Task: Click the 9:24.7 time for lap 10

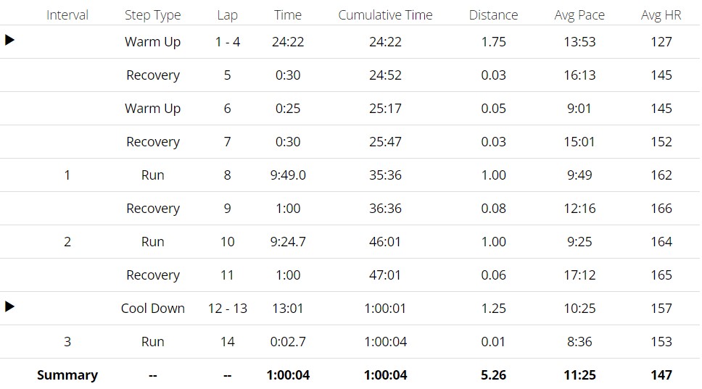Action: point(288,242)
